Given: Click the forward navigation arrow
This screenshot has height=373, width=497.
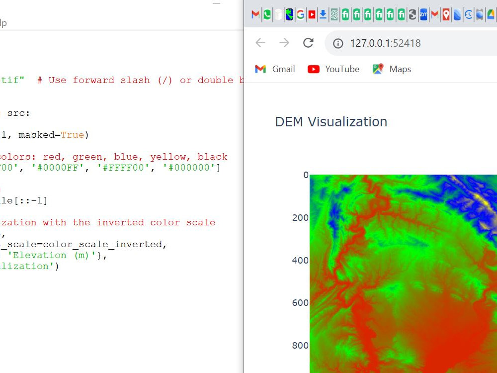Looking at the screenshot, I should (284, 43).
